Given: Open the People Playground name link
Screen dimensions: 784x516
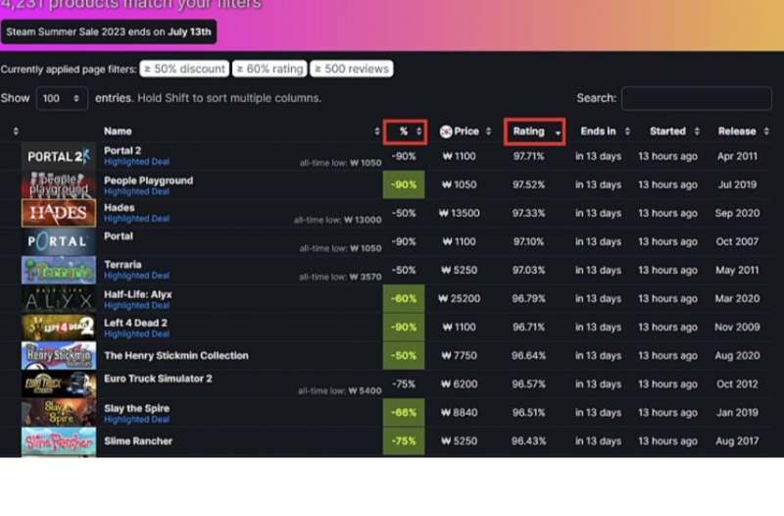Looking at the screenshot, I should pos(149,181).
